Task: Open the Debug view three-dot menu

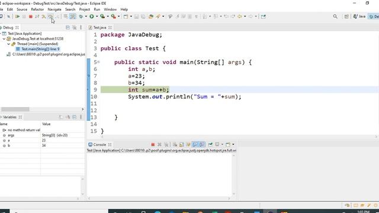Action: coord(81,28)
